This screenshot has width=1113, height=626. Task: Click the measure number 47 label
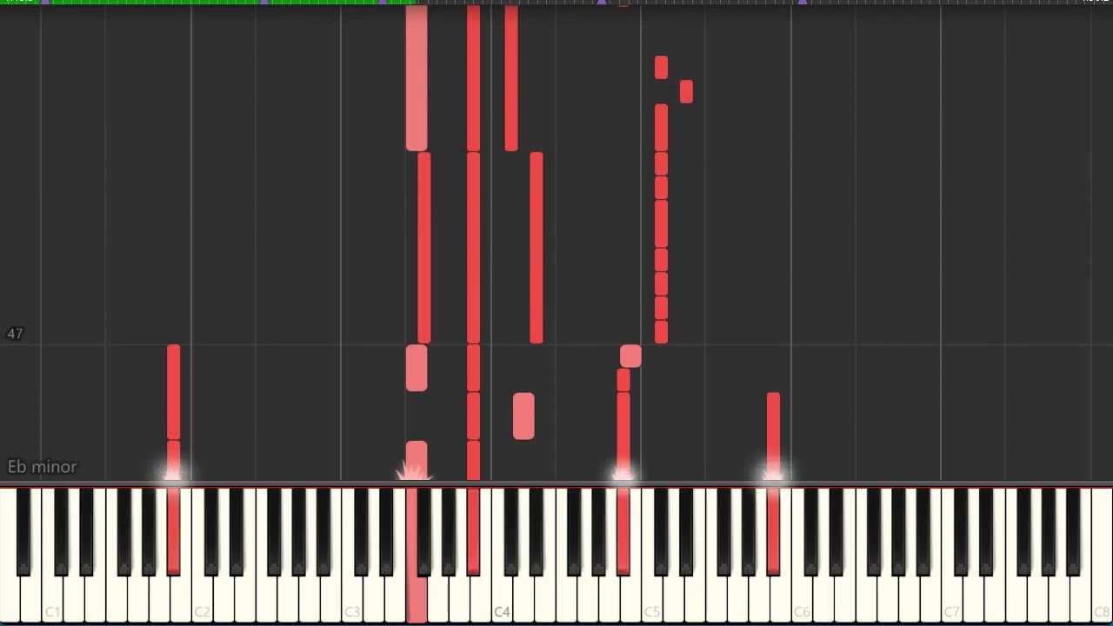15,334
